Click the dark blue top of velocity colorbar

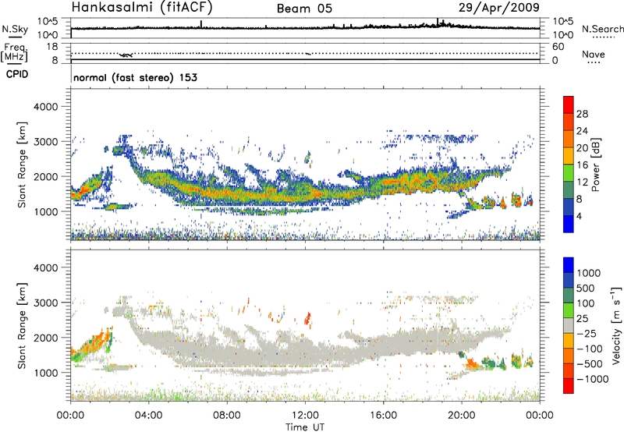coord(569,265)
